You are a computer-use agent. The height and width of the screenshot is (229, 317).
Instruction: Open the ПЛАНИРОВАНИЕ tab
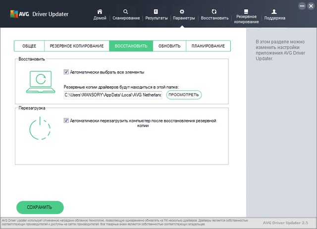209,46
